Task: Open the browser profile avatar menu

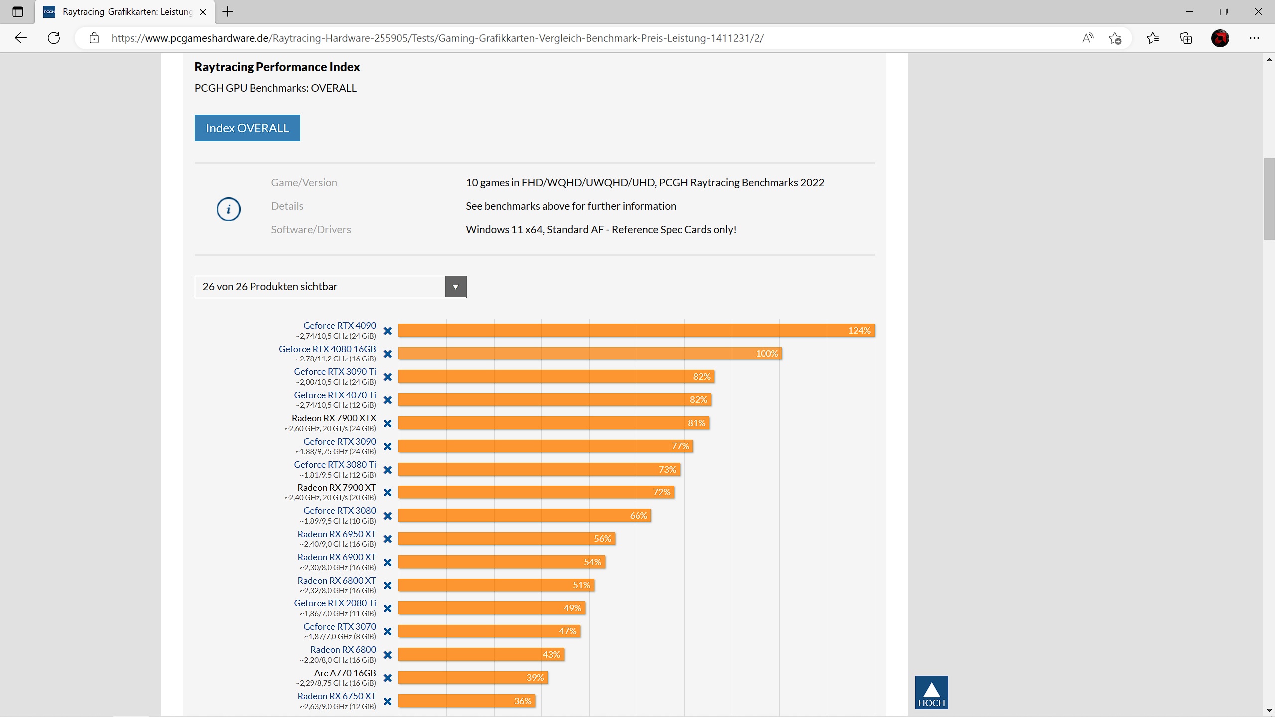Action: pyautogui.click(x=1220, y=38)
